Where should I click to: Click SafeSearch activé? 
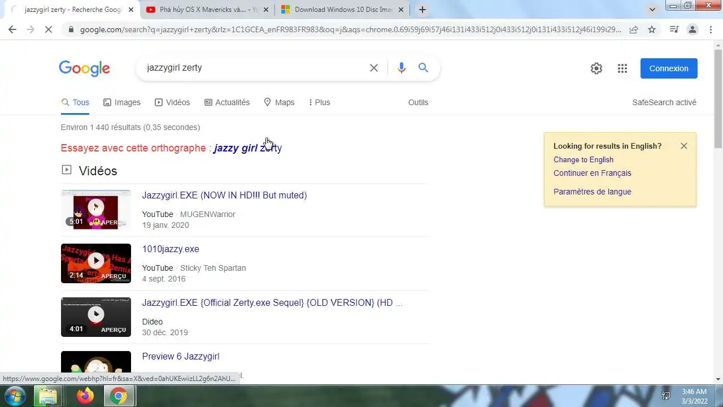[x=664, y=102]
